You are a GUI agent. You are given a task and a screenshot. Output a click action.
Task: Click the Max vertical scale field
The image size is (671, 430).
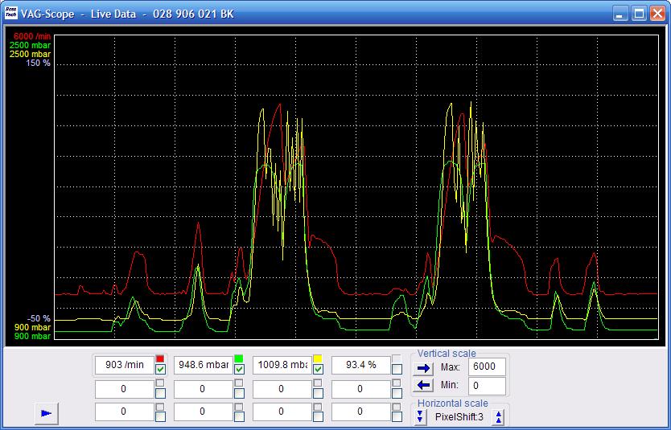(x=488, y=367)
